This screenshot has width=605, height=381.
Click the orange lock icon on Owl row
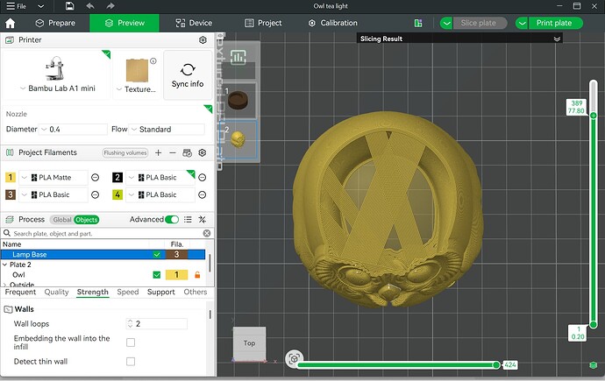pyautogui.click(x=197, y=275)
